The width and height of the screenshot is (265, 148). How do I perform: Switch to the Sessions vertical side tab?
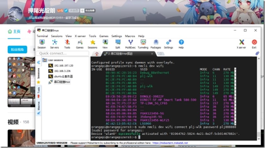coord(38,73)
